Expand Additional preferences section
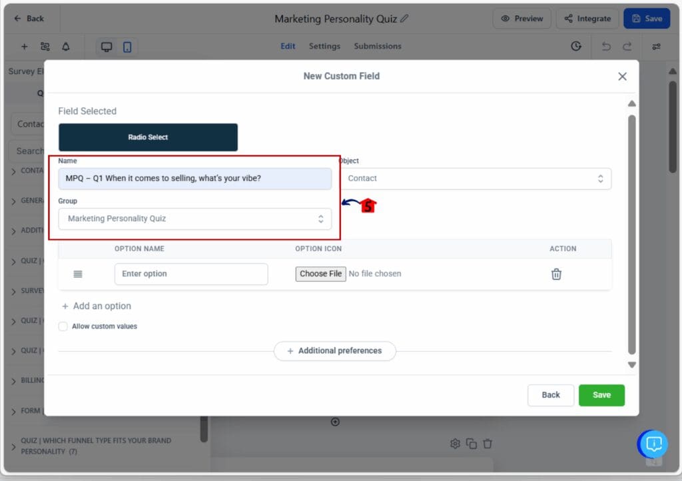682x481 pixels. pyautogui.click(x=334, y=351)
